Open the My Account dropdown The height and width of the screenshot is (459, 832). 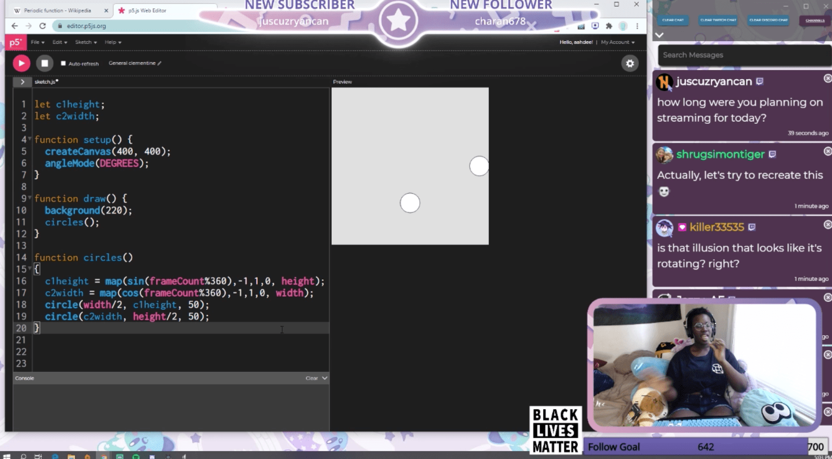tap(617, 42)
